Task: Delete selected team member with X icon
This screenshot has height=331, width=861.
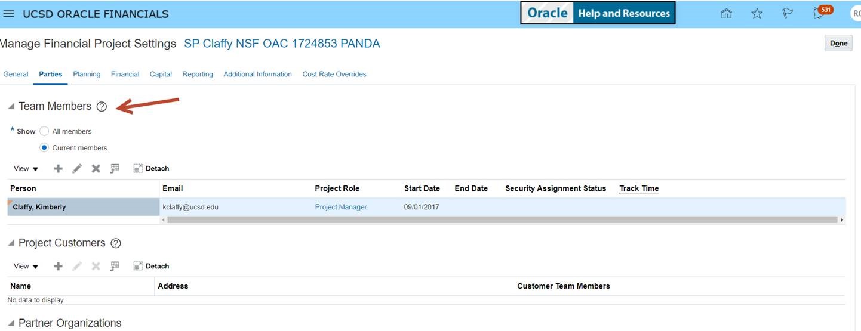Action: click(x=96, y=169)
